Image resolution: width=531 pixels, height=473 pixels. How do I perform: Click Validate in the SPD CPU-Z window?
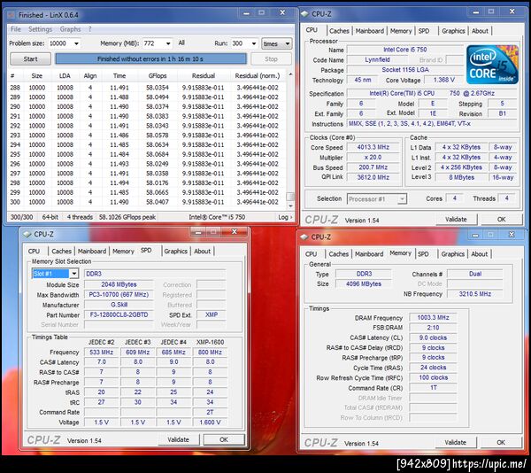(178, 439)
